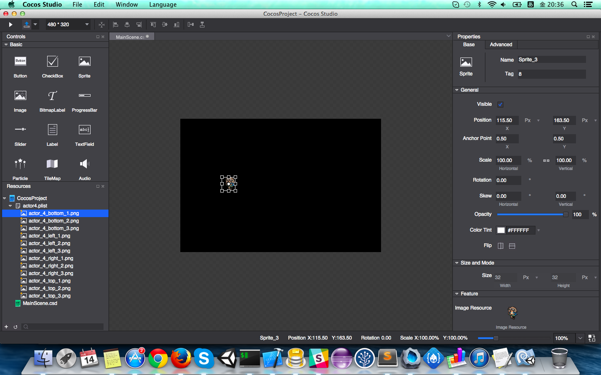Open the Color Tint dropdown arrow

tap(538, 230)
